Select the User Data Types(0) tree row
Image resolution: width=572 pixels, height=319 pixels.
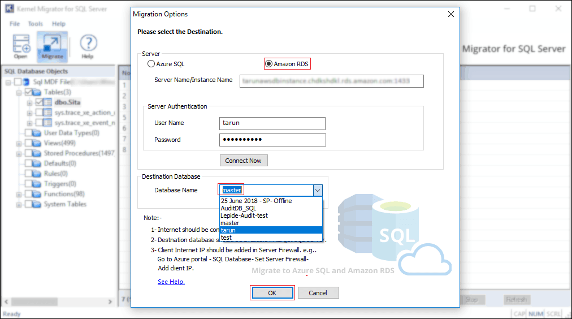click(x=71, y=133)
